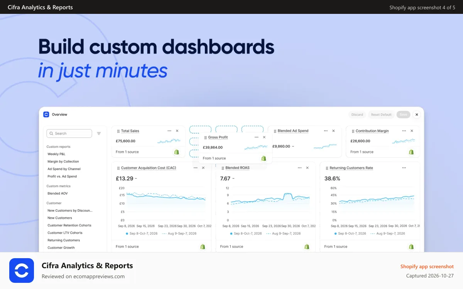463x289 pixels.
Task: Click the Reset Default button
Action: click(x=381, y=114)
